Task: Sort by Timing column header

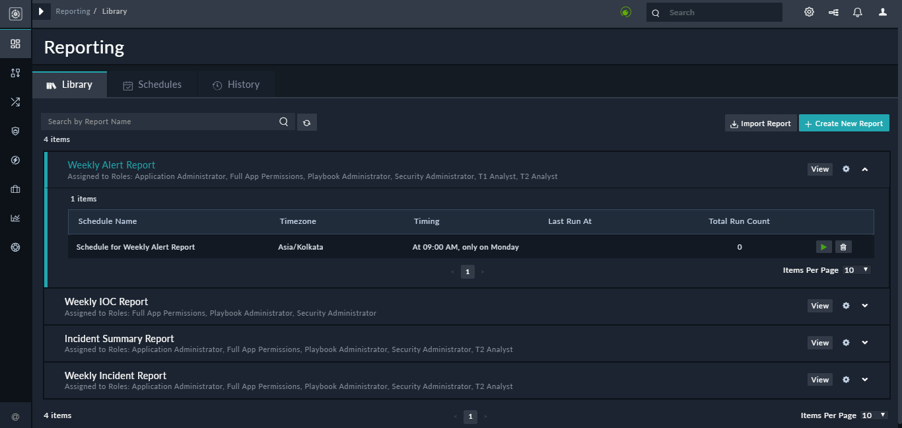Action: [427, 221]
